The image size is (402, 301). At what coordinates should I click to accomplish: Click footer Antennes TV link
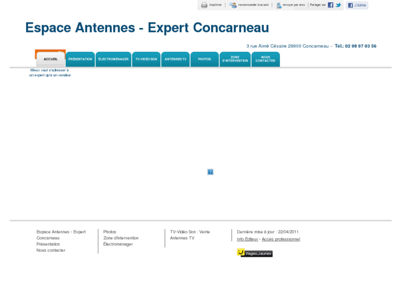pyautogui.click(x=182, y=238)
